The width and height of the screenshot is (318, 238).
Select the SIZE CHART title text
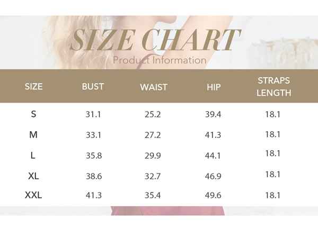tap(155, 40)
